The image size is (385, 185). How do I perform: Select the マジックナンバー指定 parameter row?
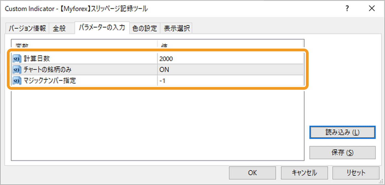pos(82,81)
